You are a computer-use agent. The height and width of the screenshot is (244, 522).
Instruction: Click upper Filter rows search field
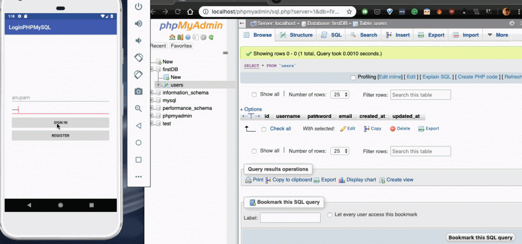pos(421,95)
